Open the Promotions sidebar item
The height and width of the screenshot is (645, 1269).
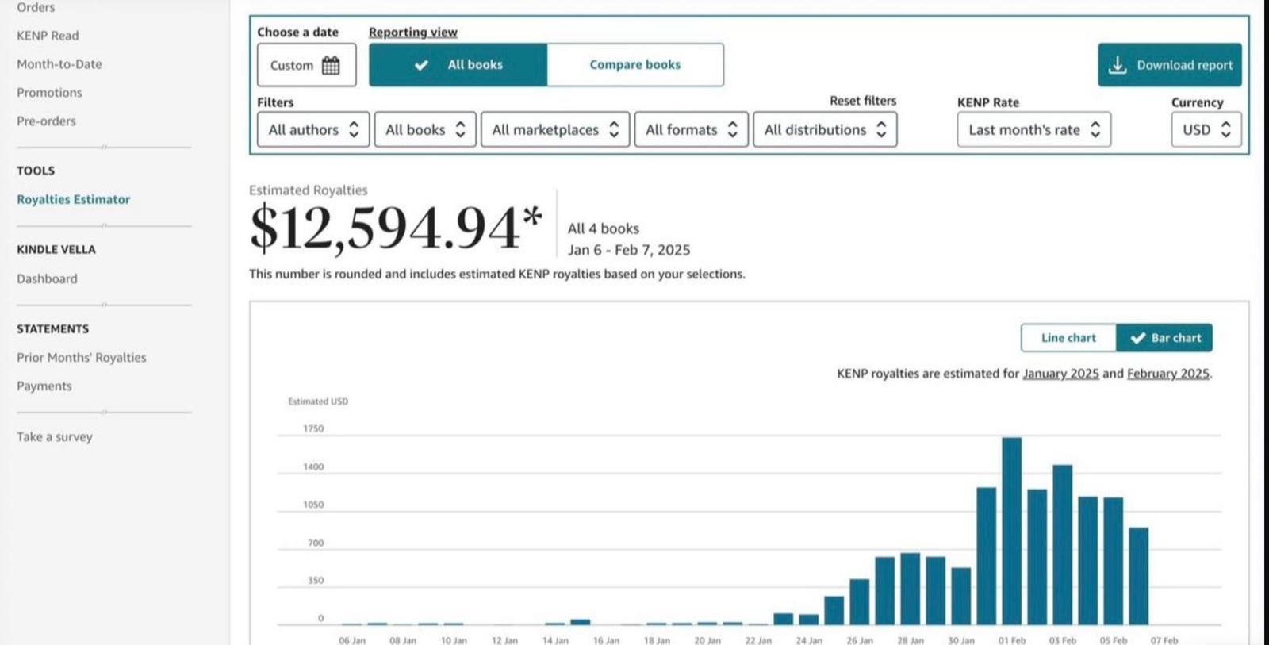pyautogui.click(x=49, y=93)
